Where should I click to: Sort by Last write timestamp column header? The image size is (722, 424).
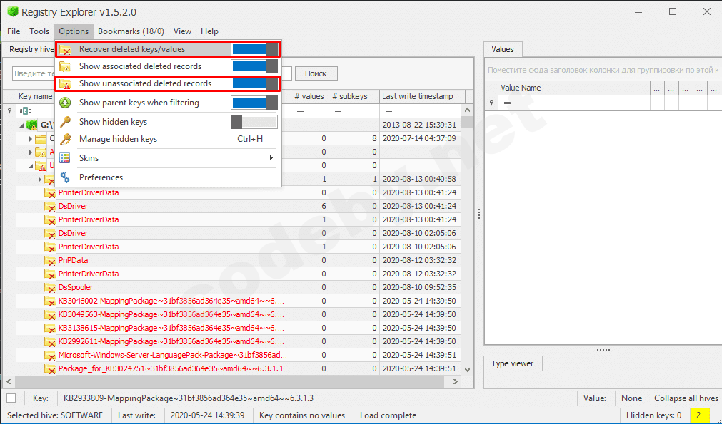click(422, 96)
